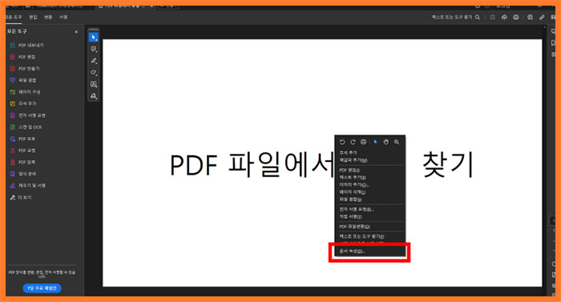The width and height of the screenshot is (561, 302).
Task: Open 주석 추가 in the left tools panel
Action: click(x=23, y=103)
